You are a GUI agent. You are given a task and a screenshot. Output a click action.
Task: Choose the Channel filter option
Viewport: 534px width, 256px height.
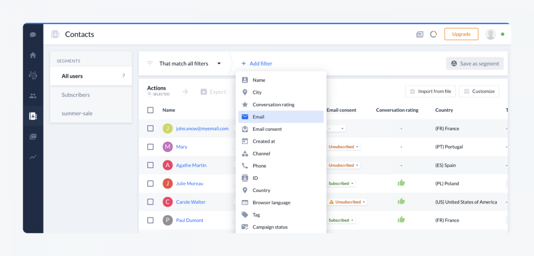(x=281, y=153)
